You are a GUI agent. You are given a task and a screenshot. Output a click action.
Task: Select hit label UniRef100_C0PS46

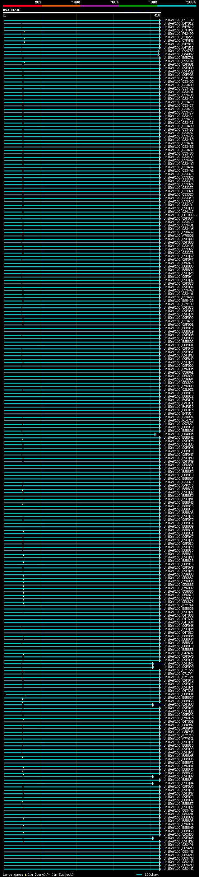click(x=178, y=486)
